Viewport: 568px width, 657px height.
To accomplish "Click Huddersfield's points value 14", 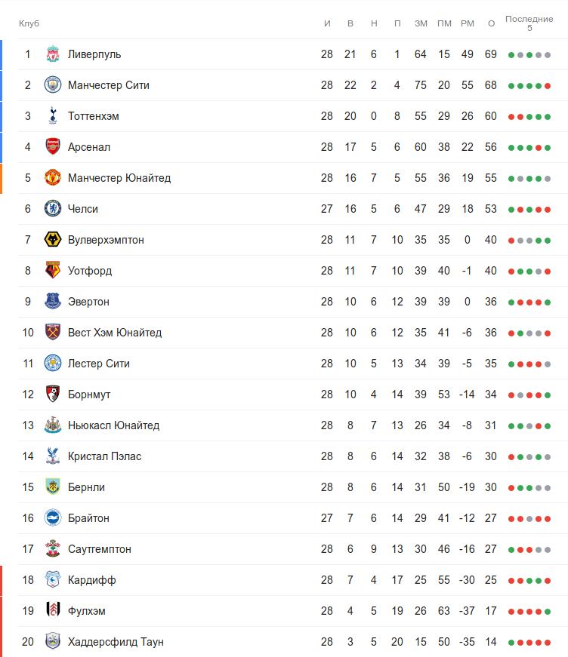I will pyautogui.click(x=491, y=642).
